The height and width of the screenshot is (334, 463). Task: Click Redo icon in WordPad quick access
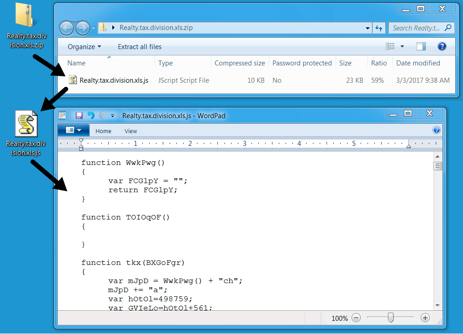tap(102, 115)
